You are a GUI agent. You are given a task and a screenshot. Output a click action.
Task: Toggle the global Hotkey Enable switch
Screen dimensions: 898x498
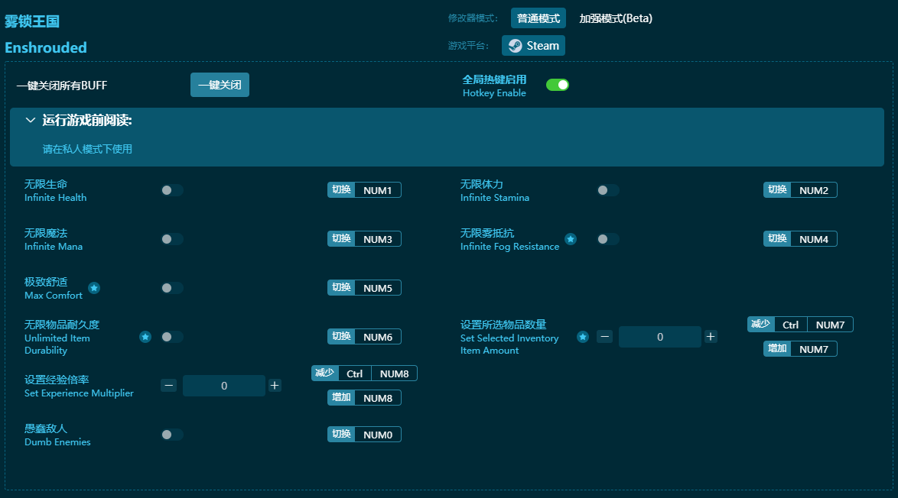[558, 85]
